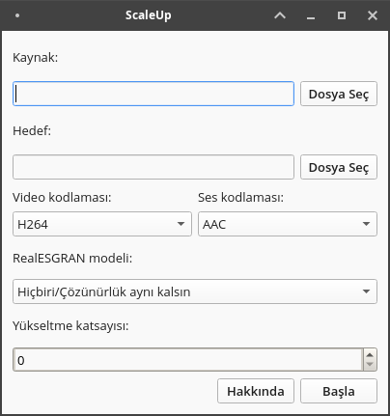Open the Video kodlaması H264 dropdown
This screenshot has width=390, height=416.
[102, 224]
